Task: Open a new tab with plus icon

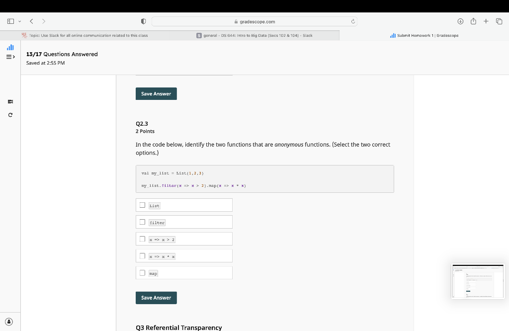Action: coord(486,21)
